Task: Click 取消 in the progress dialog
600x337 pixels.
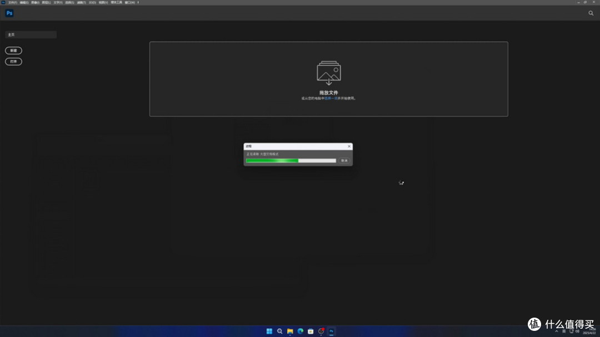Action: coord(344,161)
